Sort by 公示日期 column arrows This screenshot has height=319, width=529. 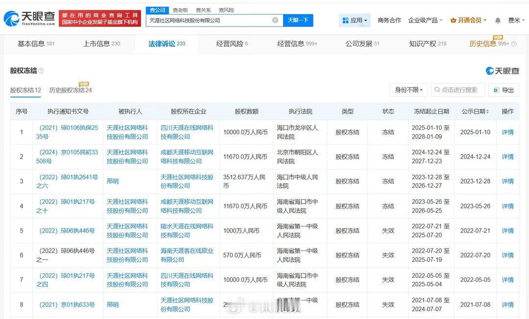[x=487, y=112]
